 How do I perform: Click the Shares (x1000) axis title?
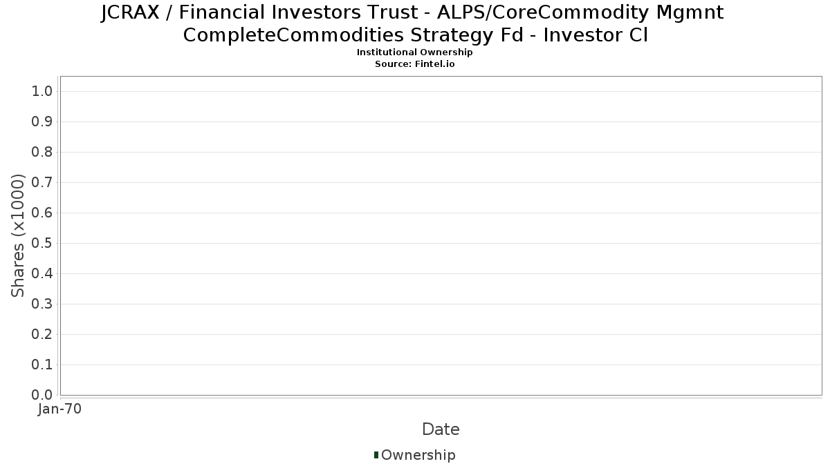(x=19, y=236)
